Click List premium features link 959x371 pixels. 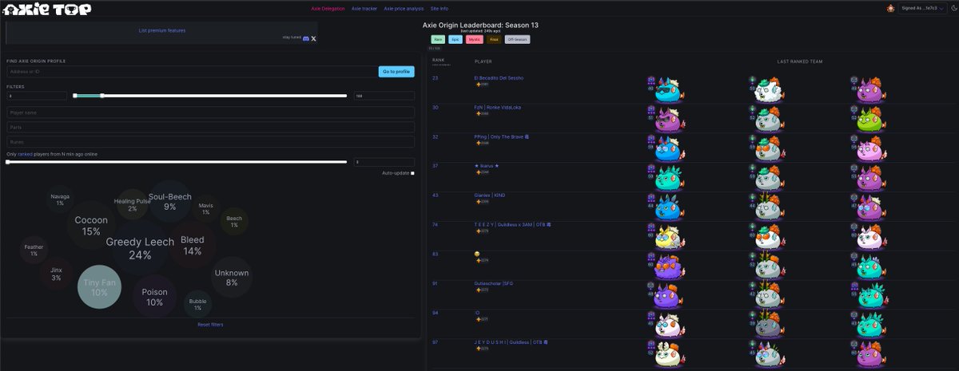[x=162, y=30]
